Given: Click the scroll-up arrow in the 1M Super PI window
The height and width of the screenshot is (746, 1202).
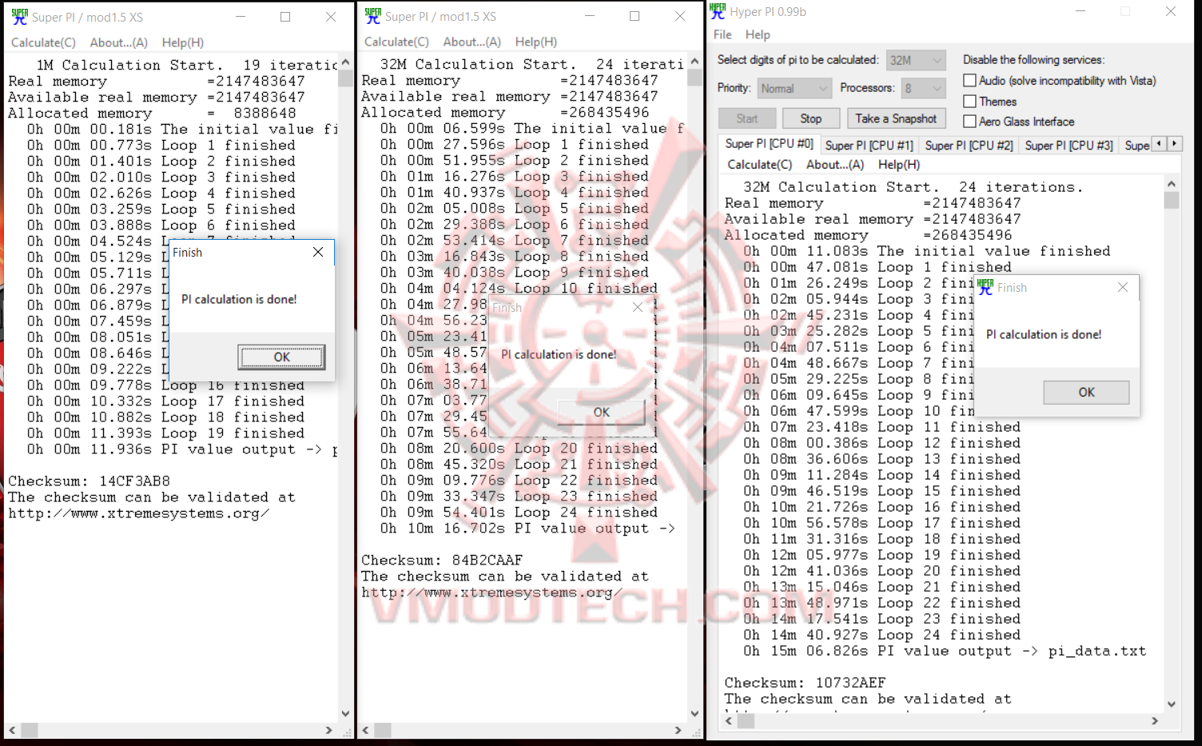Looking at the screenshot, I should [345, 62].
